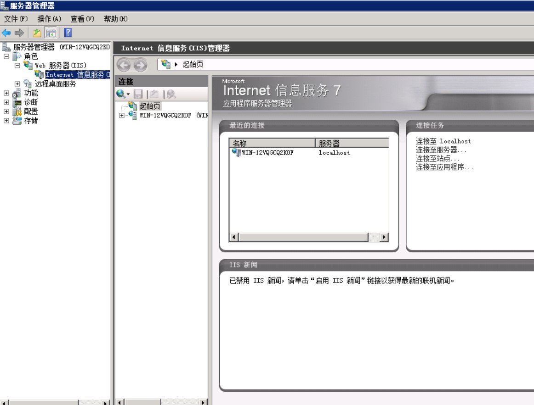Click the up-one-level folder toolbar icon
The width and height of the screenshot is (534, 405).
pos(37,33)
